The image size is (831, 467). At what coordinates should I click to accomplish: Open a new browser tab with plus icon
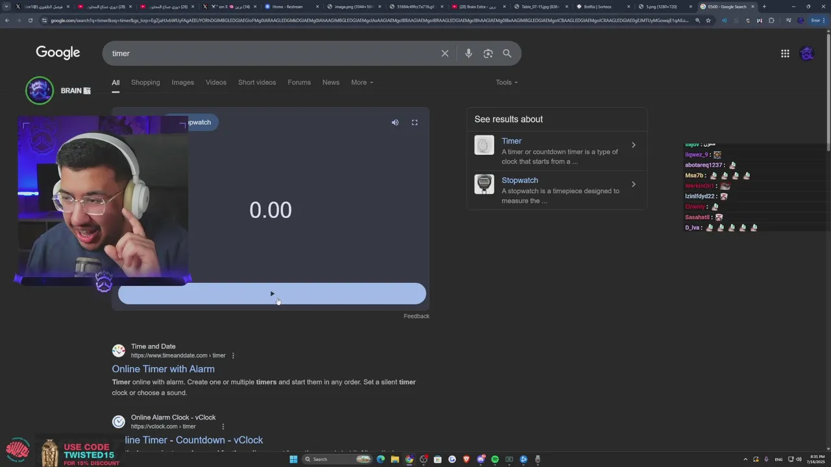coord(764,6)
